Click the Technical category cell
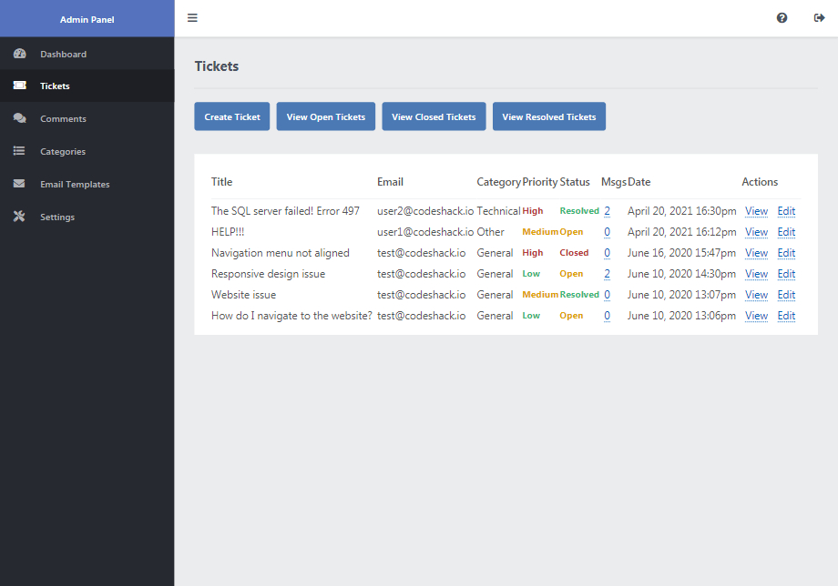This screenshot has width=838, height=586. tap(498, 211)
